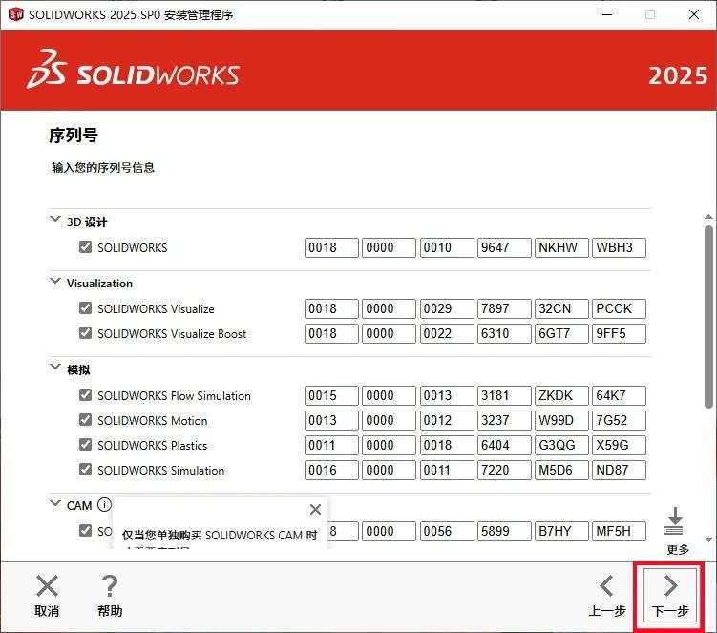Click SOLIDWORKS serial field NKHW
The width and height of the screenshot is (717, 633).
561,247
